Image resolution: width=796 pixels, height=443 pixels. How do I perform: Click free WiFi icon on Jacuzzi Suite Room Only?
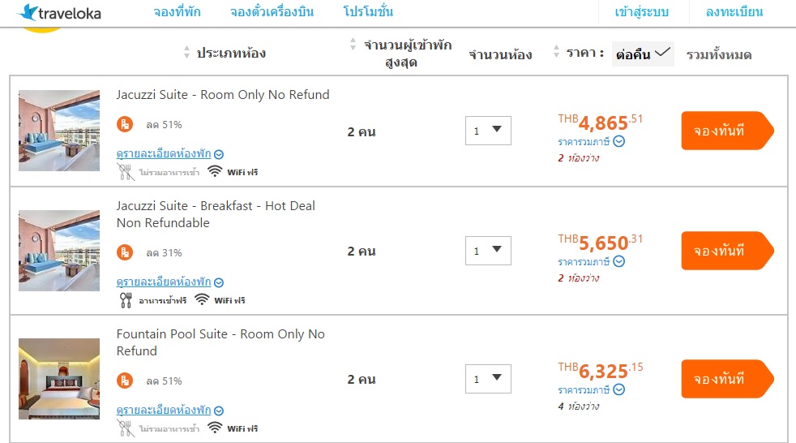(215, 171)
